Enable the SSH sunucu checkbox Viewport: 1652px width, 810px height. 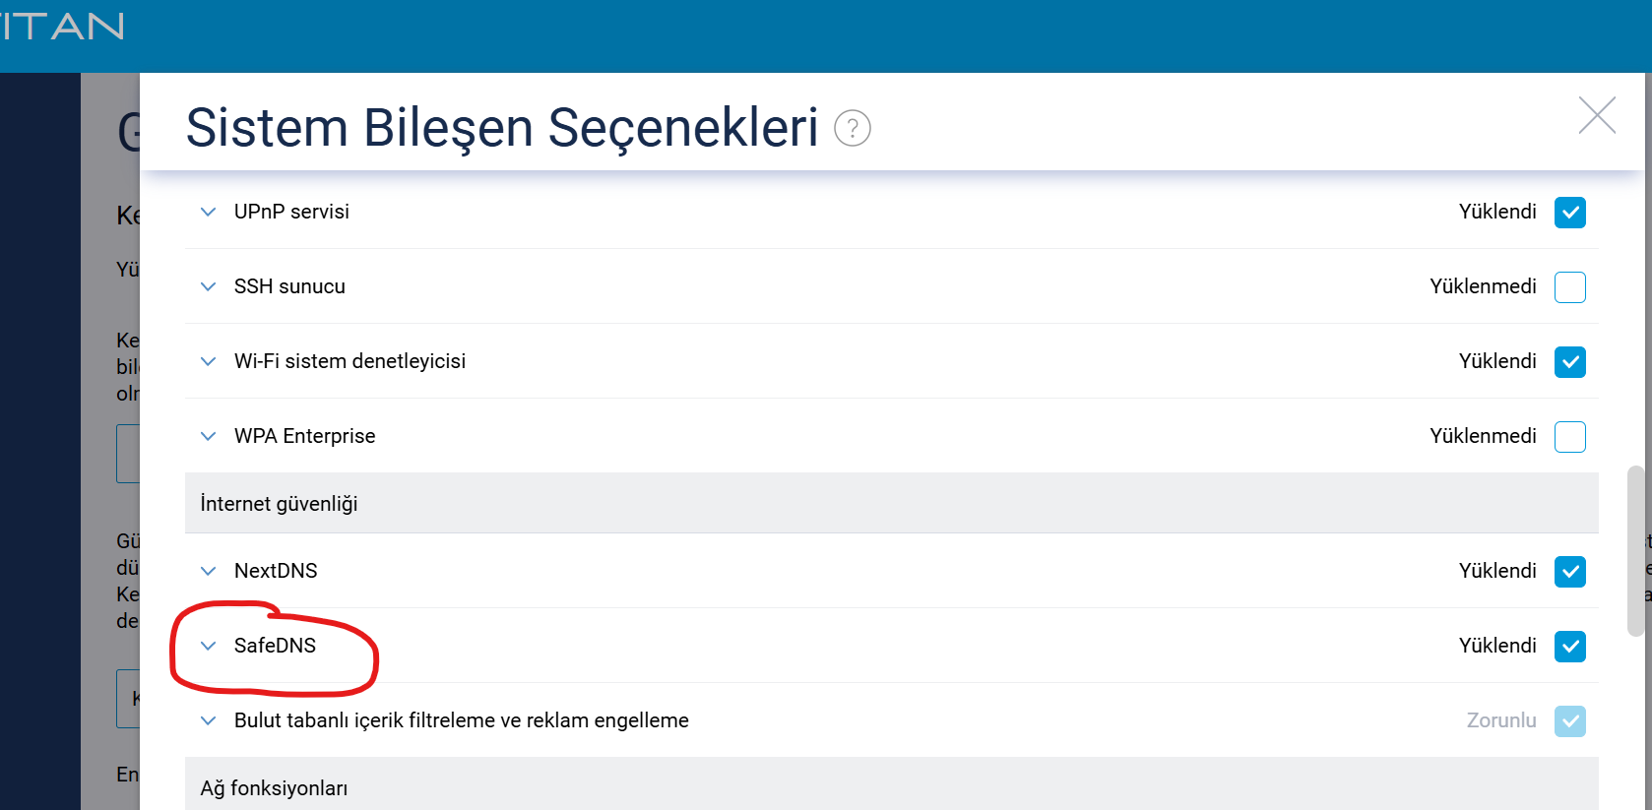click(x=1570, y=287)
